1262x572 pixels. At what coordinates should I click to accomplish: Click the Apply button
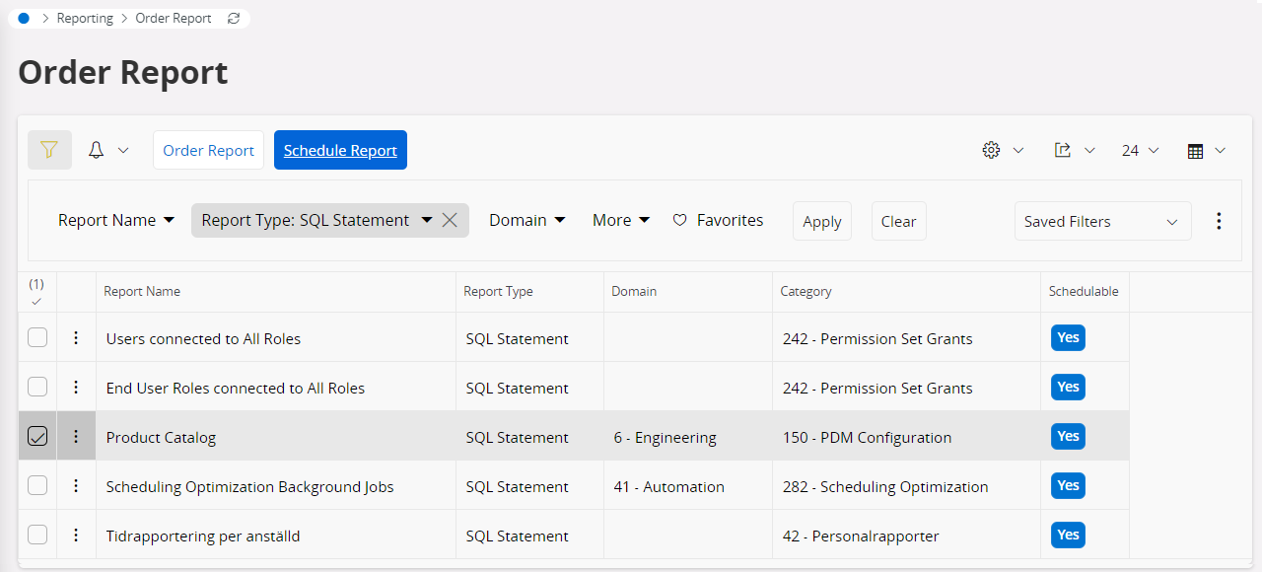[821, 221]
